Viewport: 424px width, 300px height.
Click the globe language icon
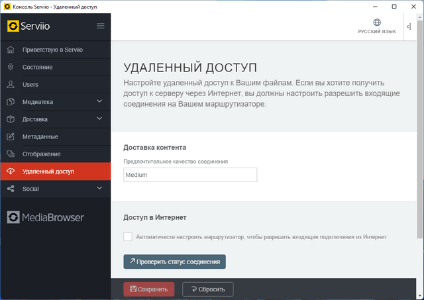[377, 23]
